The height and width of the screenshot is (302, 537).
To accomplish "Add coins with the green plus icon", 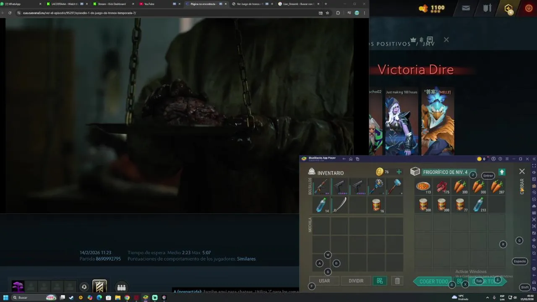I will [399, 172].
